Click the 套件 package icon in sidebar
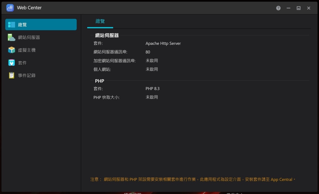The image size is (319, 194). 12,62
